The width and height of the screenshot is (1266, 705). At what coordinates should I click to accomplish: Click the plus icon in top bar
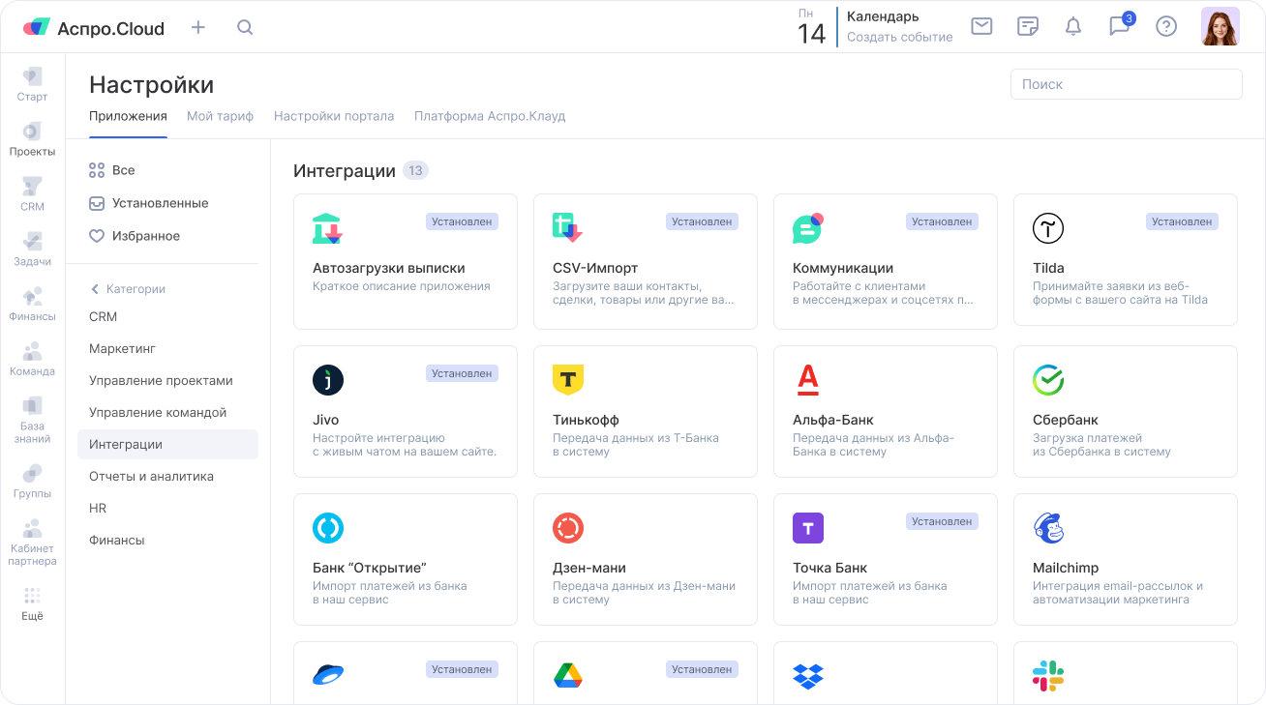198,27
